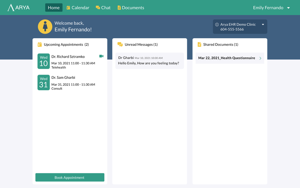
Task: Click the chat icon beside Unread Messages
Action: click(x=120, y=44)
